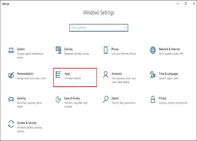Open the Accounts title

[x=117, y=74]
